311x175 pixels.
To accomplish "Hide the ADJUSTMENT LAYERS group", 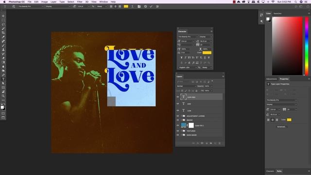I will (178, 116).
